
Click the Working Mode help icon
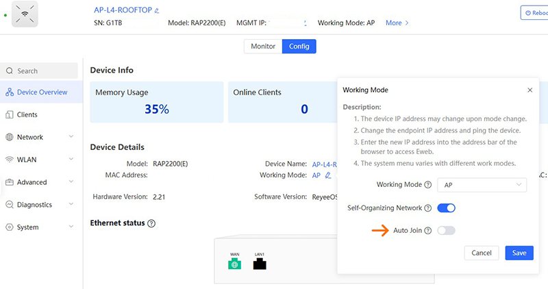click(x=427, y=185)
